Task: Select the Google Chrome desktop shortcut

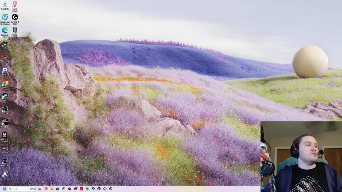Action: click(5, 85)
